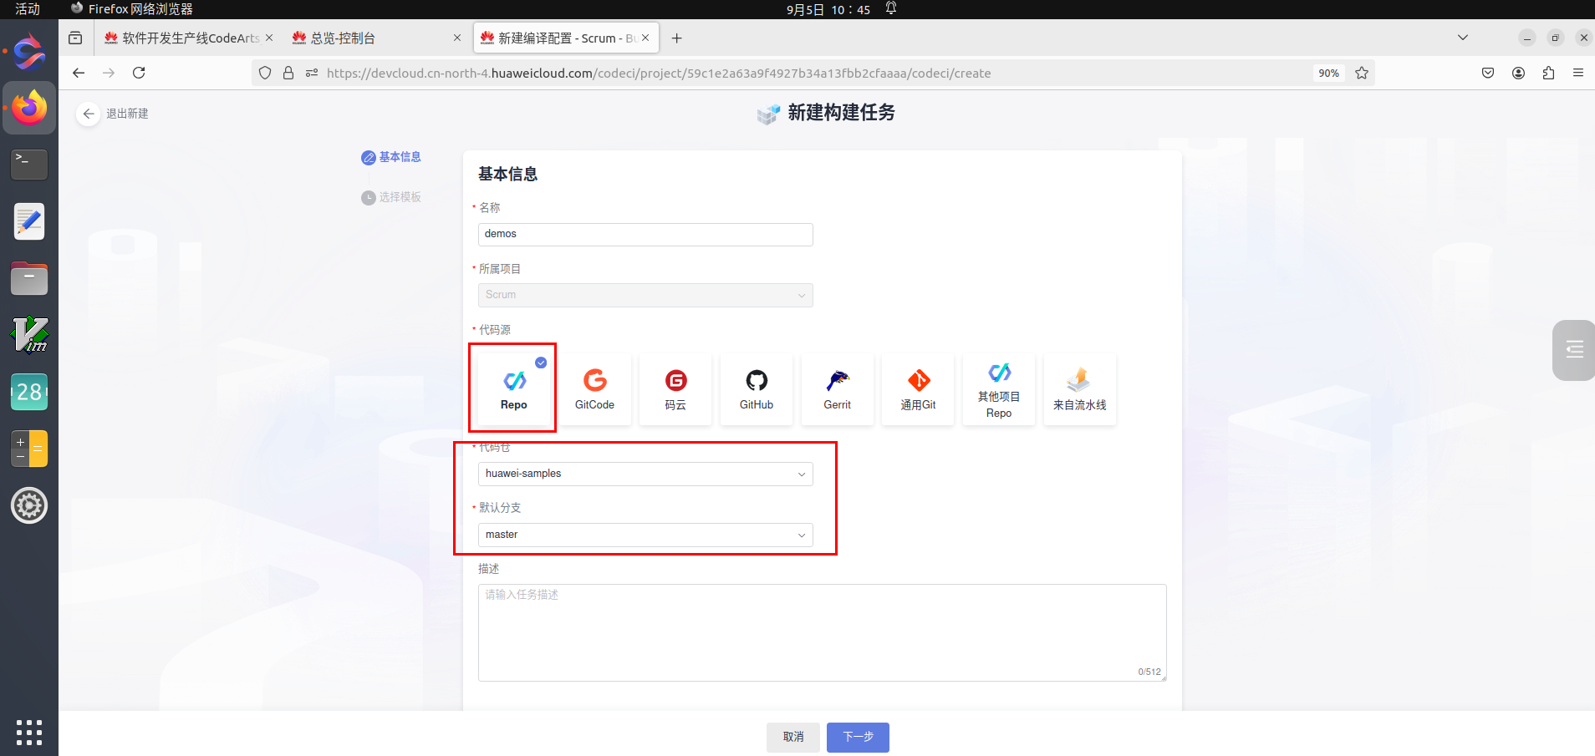Click the 名称 input field containing demos
This screenshot has width=1595, height=756.
[x=645, y=234]
